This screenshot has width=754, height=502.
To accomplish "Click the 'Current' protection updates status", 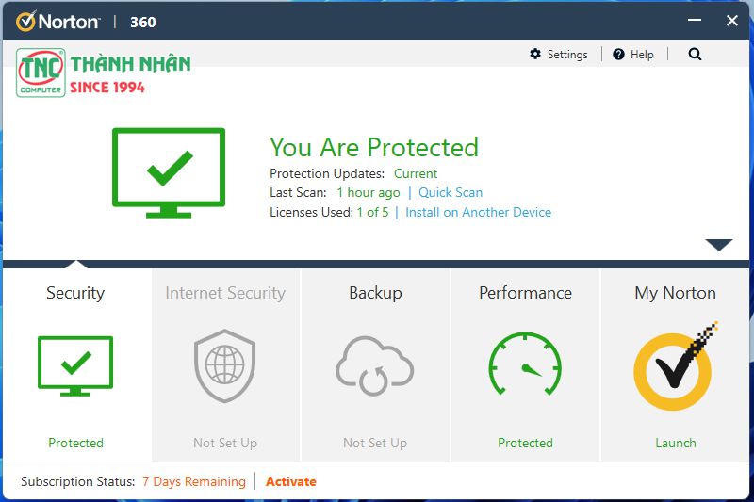I will (416, 173).
